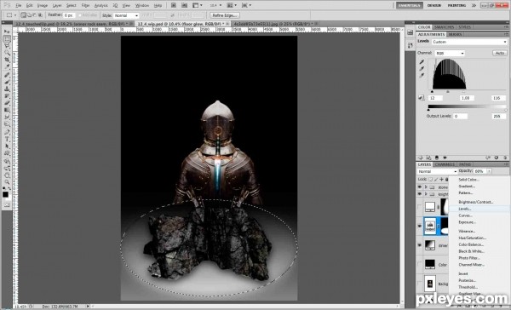This screenshot has height=310, width=511.
Task: Click the black point eyedropper in Levels
Action: tap(422, 62)
